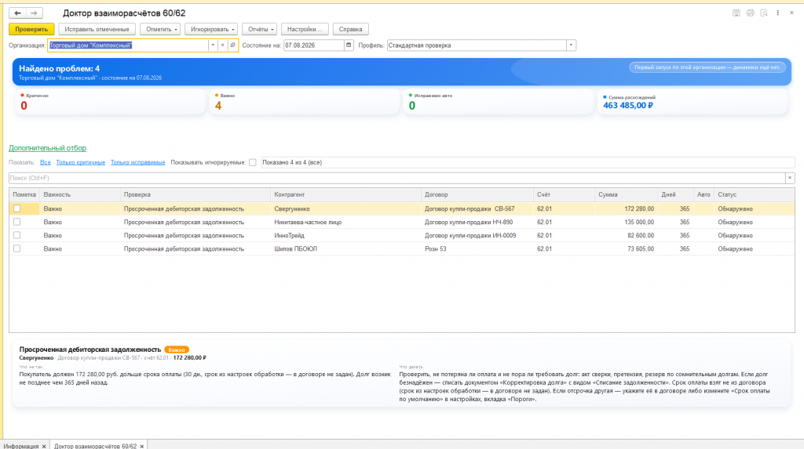
Task: Tick the checkbox in the Никитаева-частное лицо row
Action: [x=17, y=222]
